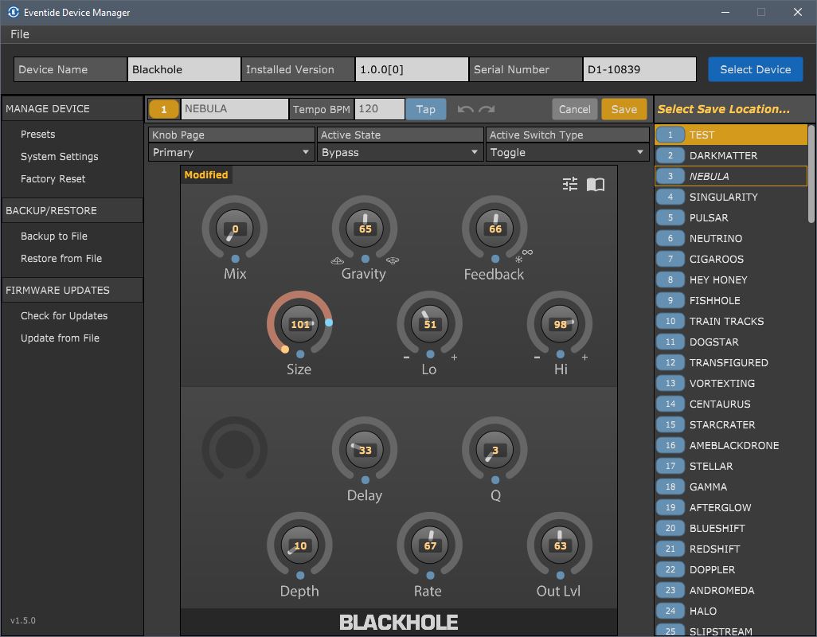Image resolution: width=817 pixels, height=637 pixels.
Task: Click the blue dot under the Q knob
Action: click(495, 479)
